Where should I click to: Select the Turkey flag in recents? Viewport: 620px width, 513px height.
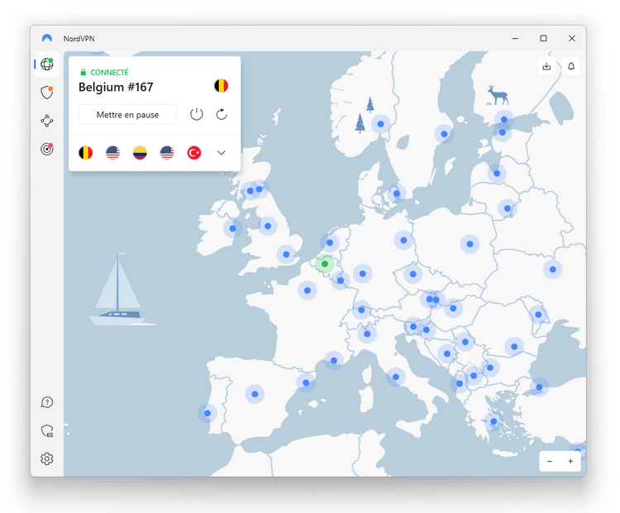click(194, 153)
